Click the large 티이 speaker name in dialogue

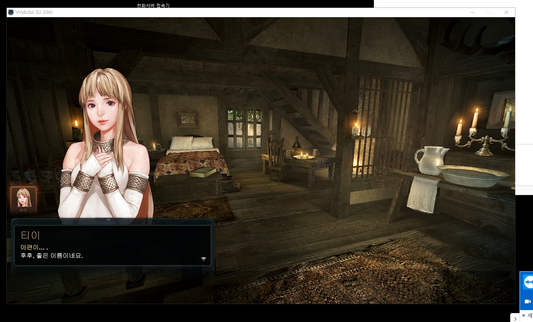click(x=30, y=235)
